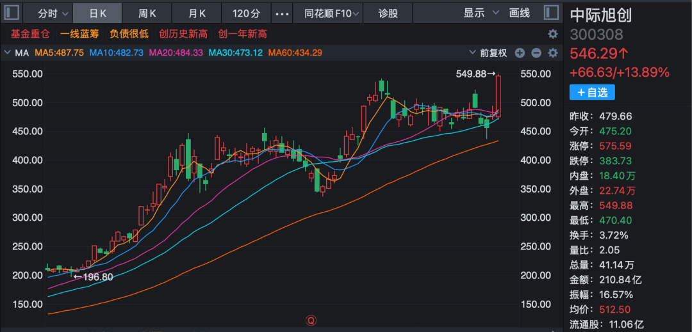Collapse the MA indicator chevron
This screenshot has height=332, width=692.
8,53
